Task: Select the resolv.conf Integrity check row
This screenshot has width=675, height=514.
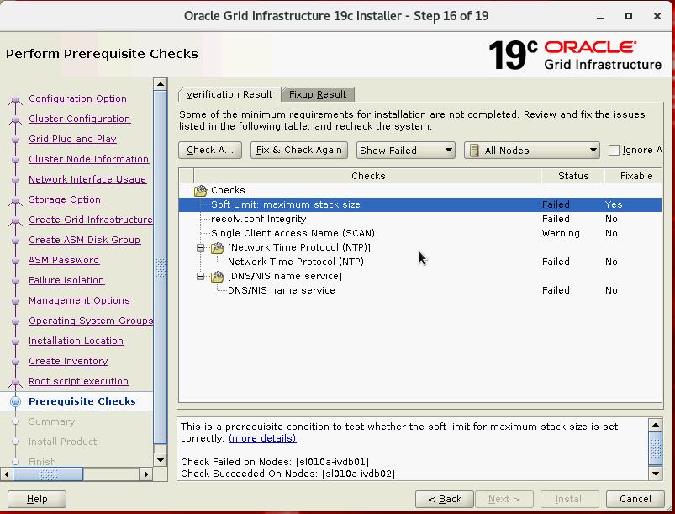Action: tap(258, 220)
